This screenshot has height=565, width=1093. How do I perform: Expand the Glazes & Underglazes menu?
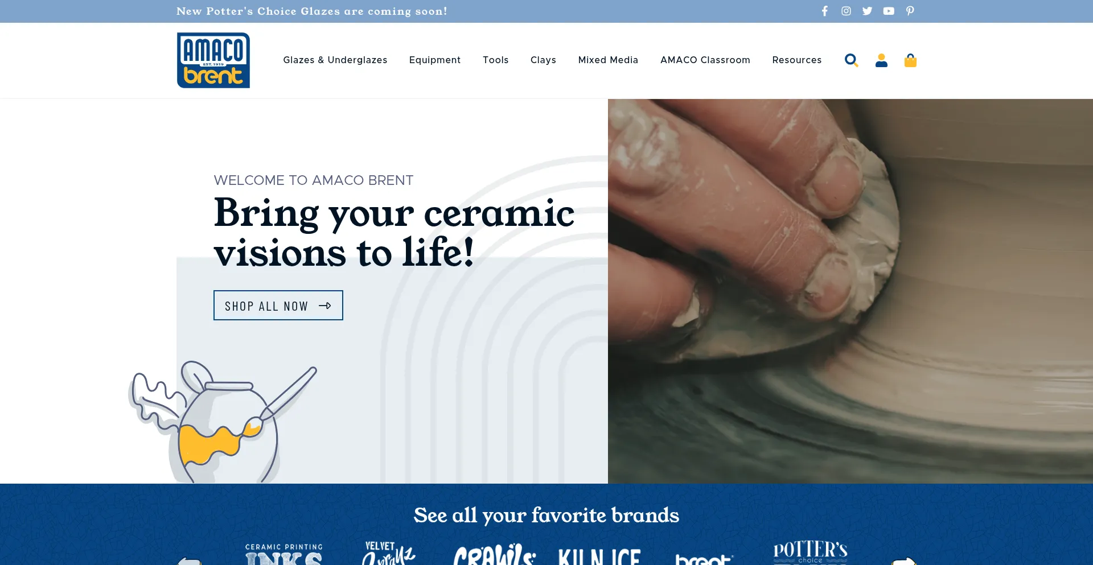tap(335, 60)
